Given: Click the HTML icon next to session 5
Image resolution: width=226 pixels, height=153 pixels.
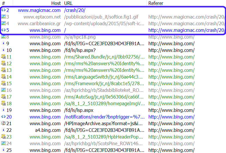Looking at the screenshot, I should click(3, 30).
